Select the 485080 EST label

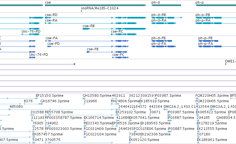click(x=16, y=107)
